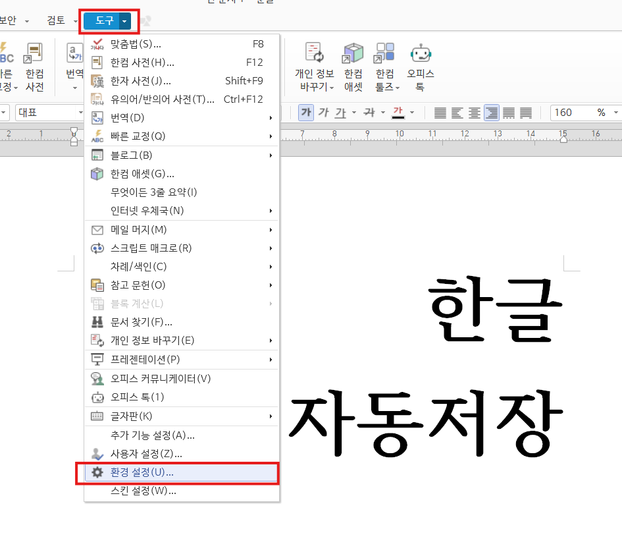Open 한컴 사전(H) from the menu
This screenshot has width=622, height=552.
pos(182,63)
